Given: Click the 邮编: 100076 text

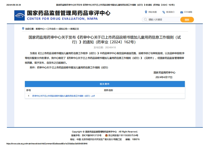Looking at the screenshot, I should pyautogui.click(x=132, y=139).
